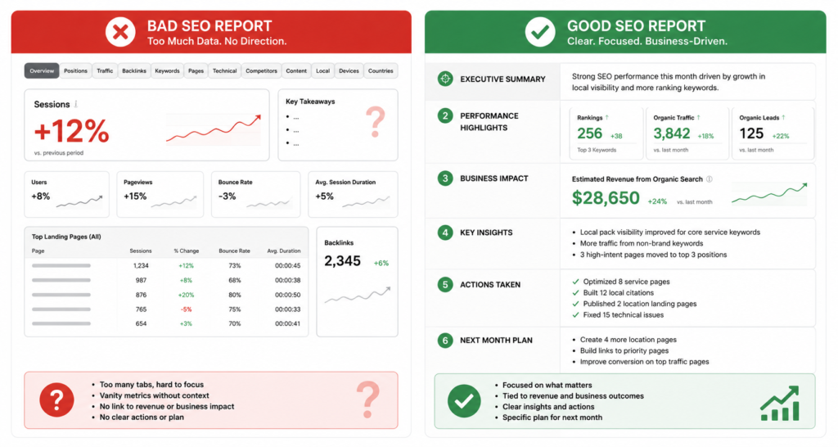Image resolution: width=838 pixels, height=447 pixels.
Task: Switch to the Devices tab
Action: pos(349,70)
